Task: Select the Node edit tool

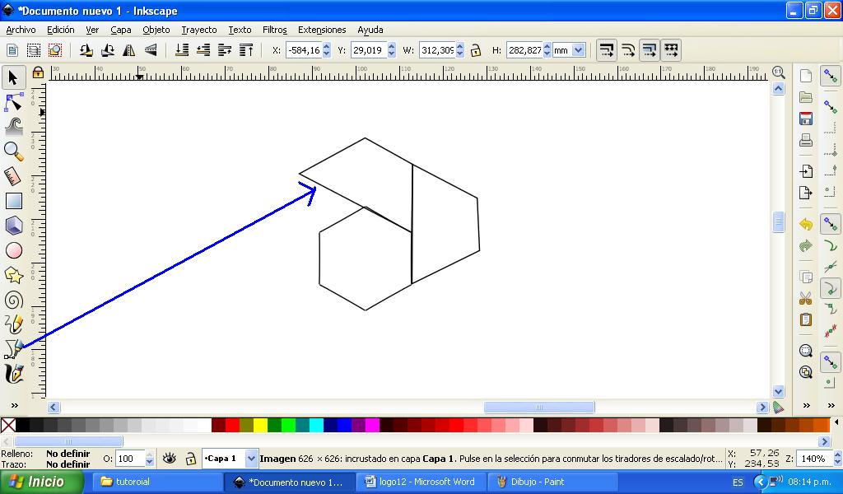Action: click(x=13, y=102)
